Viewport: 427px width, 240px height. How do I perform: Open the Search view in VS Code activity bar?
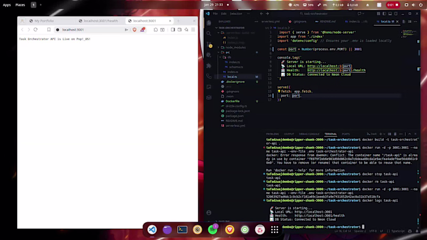[209, 34]
